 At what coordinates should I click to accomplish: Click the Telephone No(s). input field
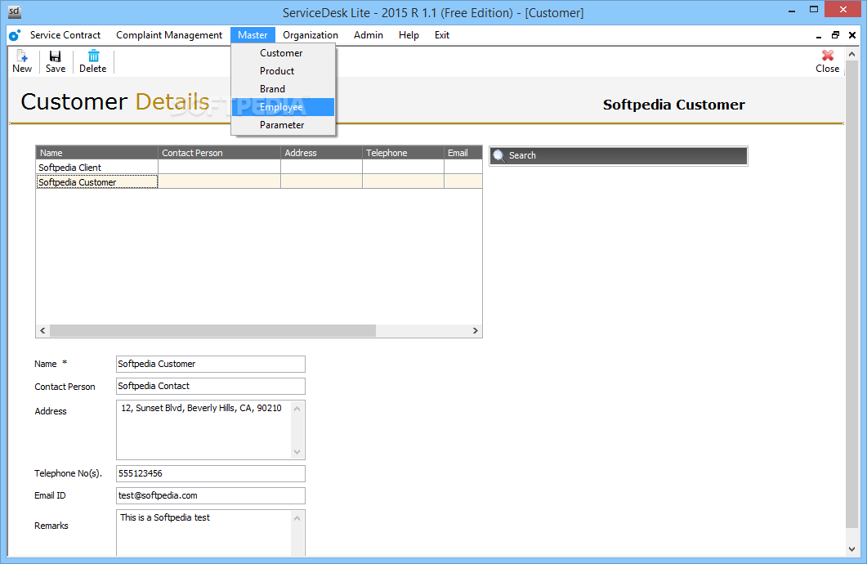(211, 473)
